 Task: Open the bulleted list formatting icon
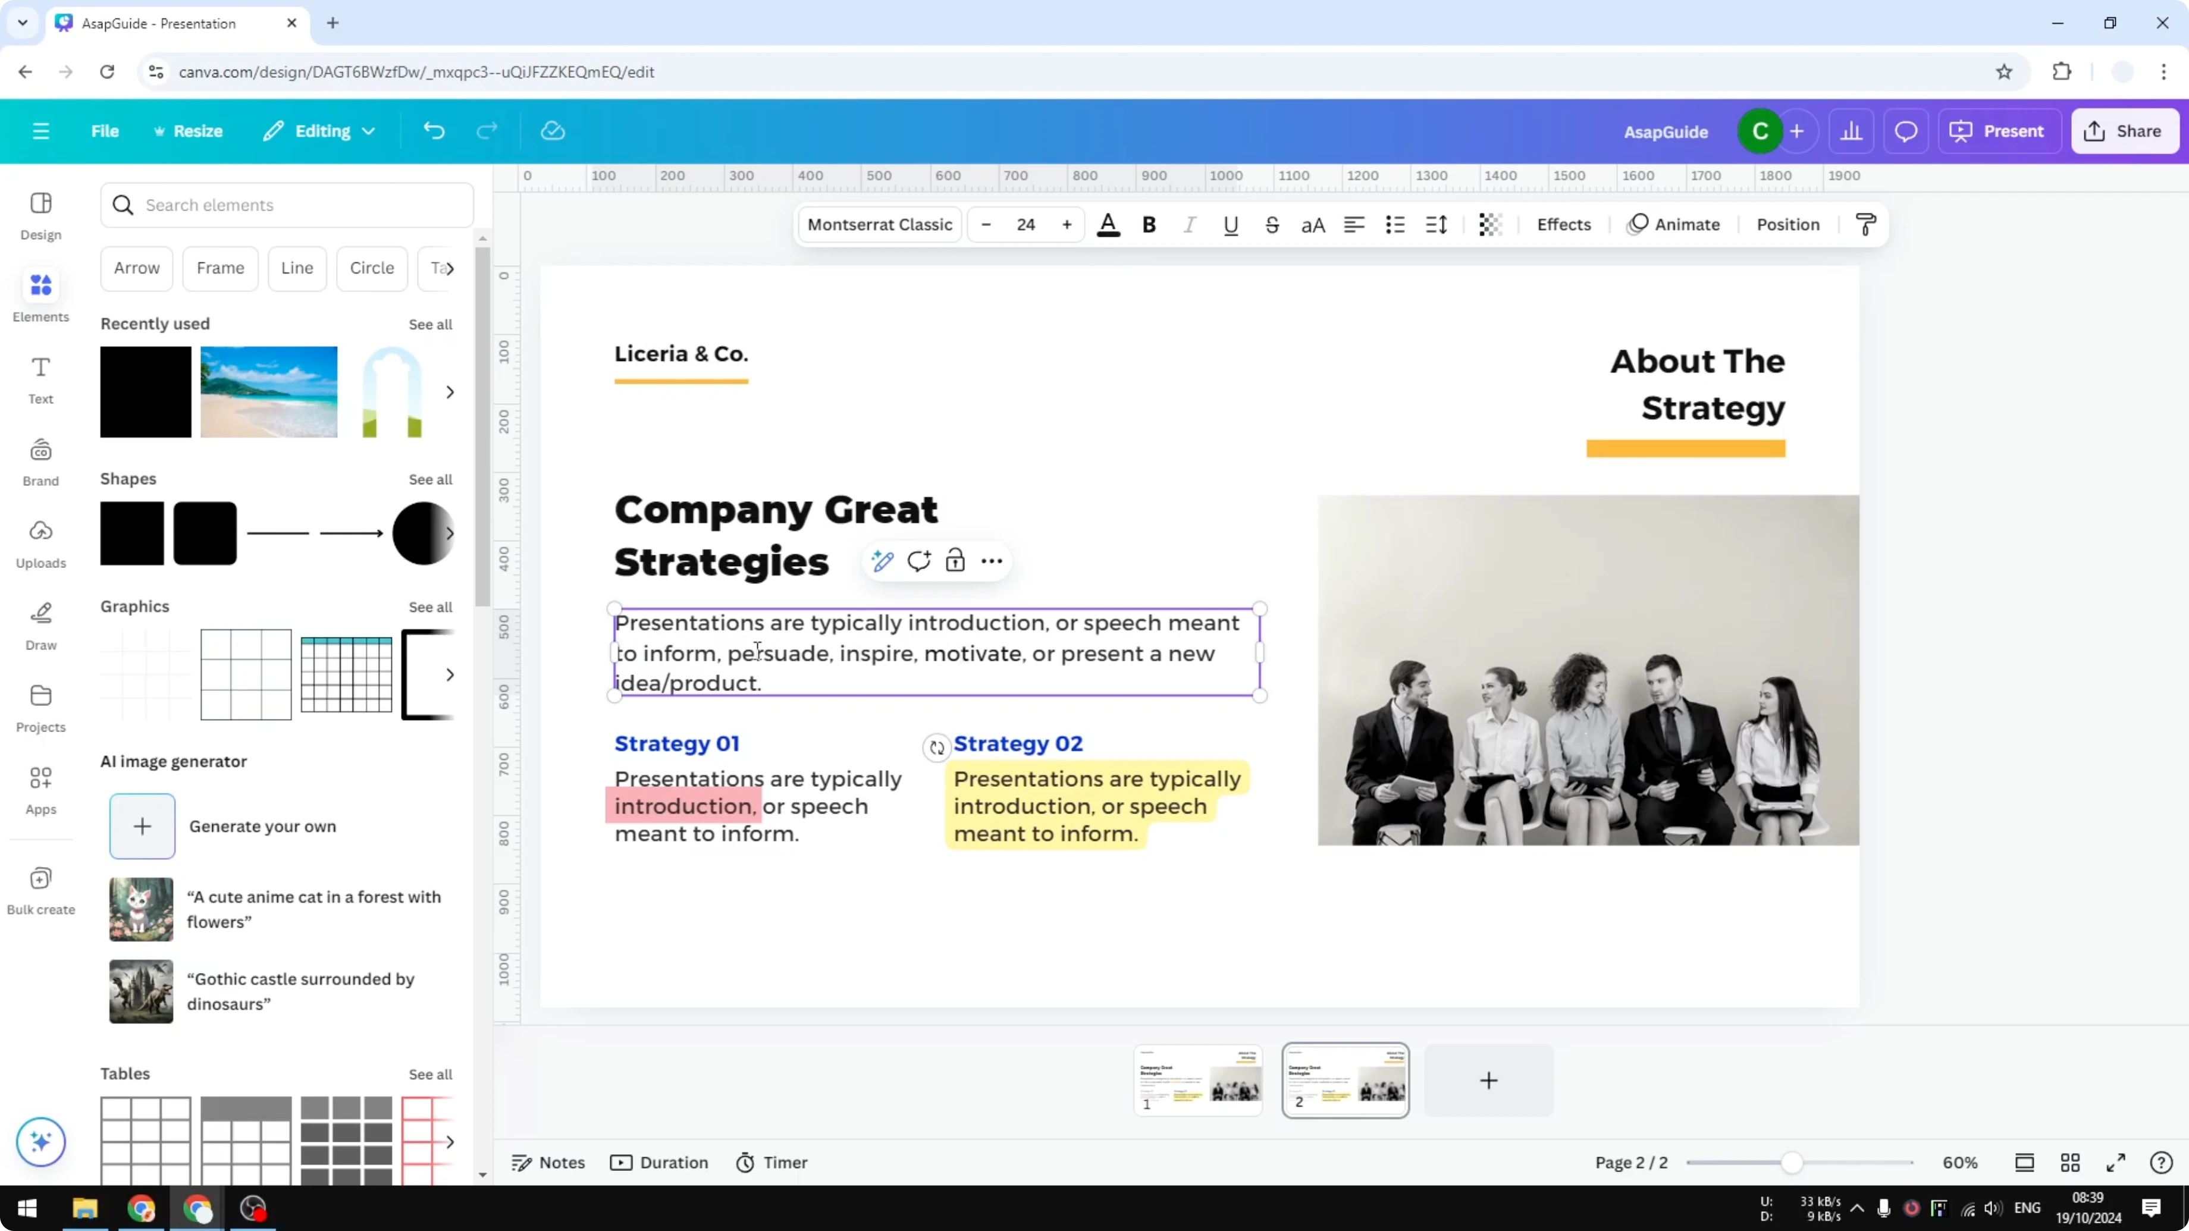pyautogui.click(x=1394, y=224)
